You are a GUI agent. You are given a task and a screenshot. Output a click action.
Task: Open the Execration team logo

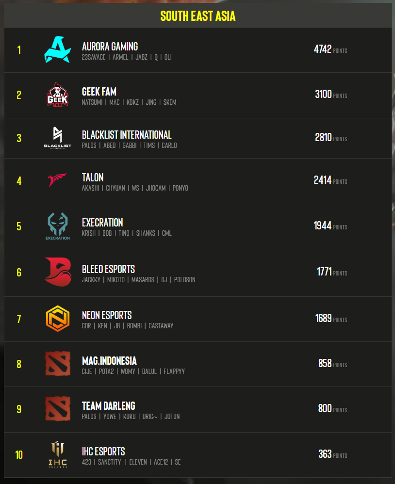pyautogui.click(x=57, y=226)
